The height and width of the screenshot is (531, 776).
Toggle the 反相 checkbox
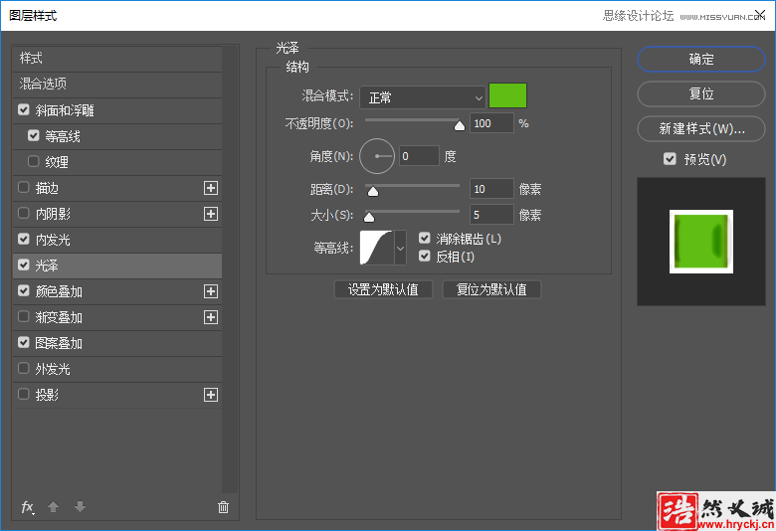tap(425, 257)
